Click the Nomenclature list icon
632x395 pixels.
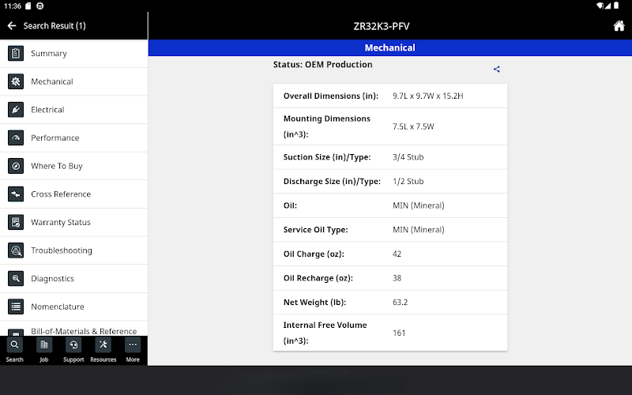point(16,307)
